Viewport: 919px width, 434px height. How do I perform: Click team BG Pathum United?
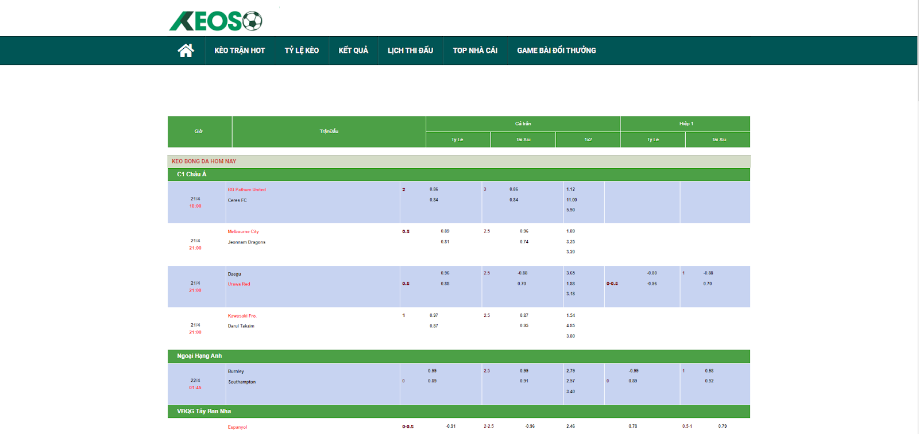coord(246,189)
